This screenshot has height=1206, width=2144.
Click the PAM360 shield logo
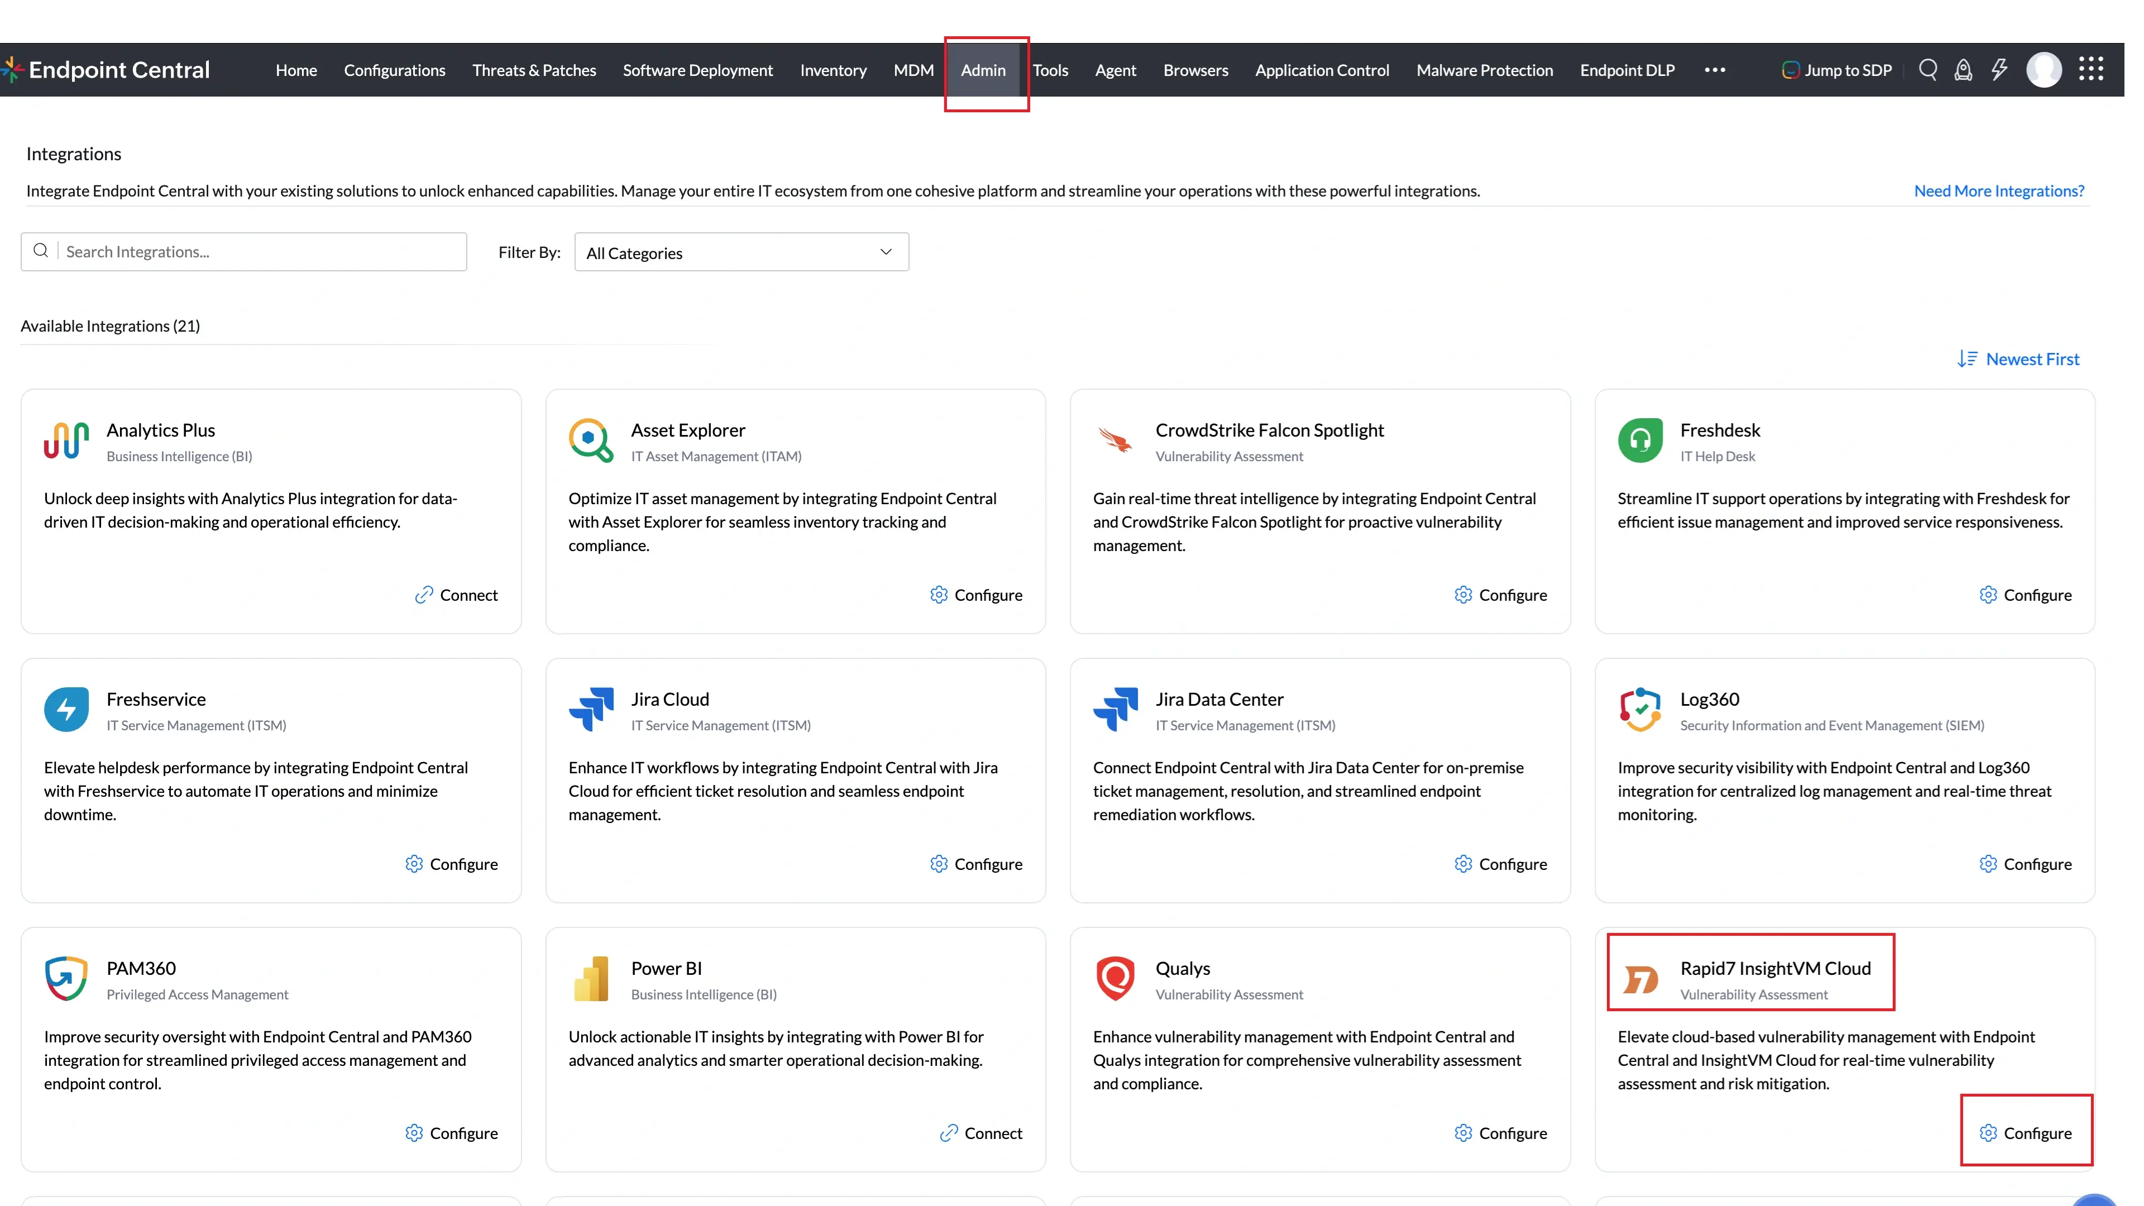[66, 978]
